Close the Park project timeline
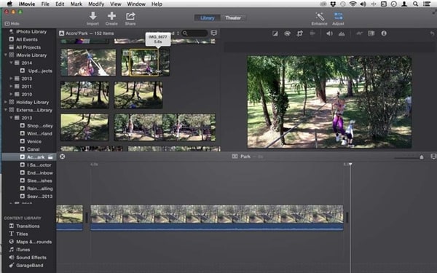The width and height of the screenshot is (437, 273). pos(63,157)
